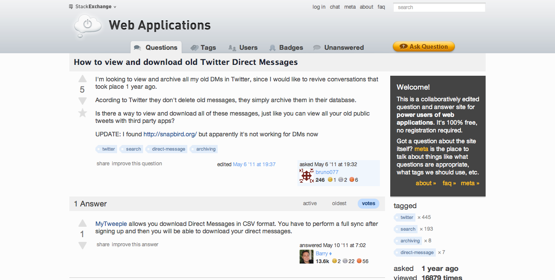The image size is (555, 280).
Task: Click the orange meta link in Welcome text
Action: (x=421, y=149)
